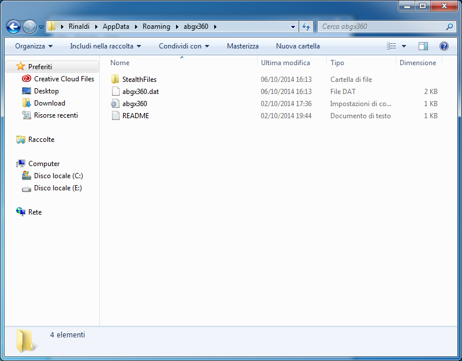The height and width of the screenshot is (361, 462).
Task: Click the large folder icon in details pane
Action: pyautogui.click(x=27, y=341)
